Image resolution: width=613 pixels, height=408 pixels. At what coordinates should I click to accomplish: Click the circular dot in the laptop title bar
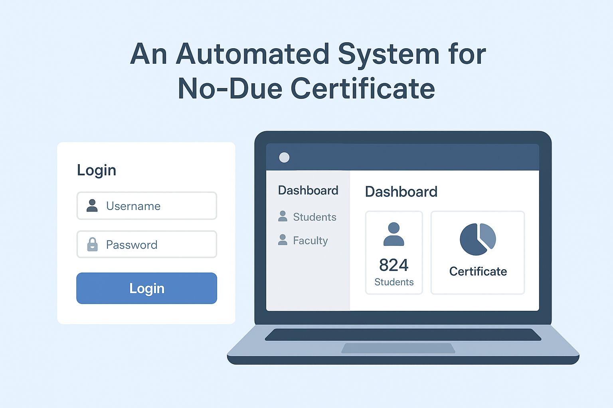coord(284,157)
